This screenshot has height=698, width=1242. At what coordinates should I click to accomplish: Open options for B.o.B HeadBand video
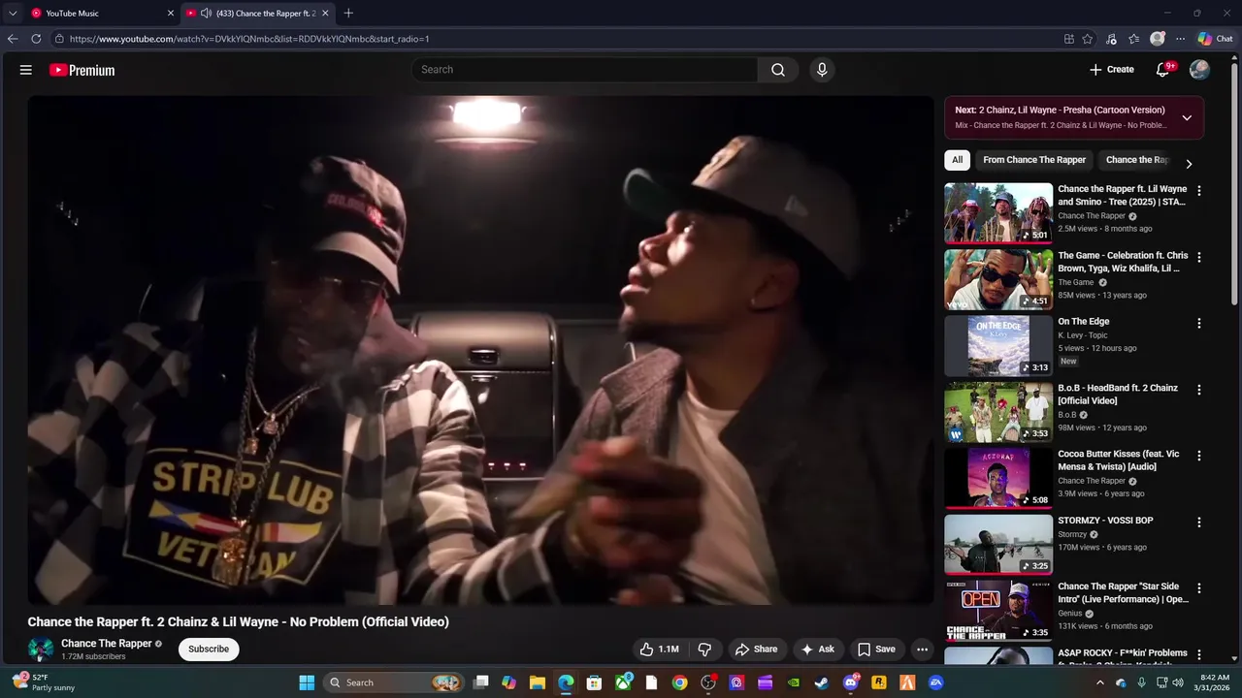(1199, 390)
